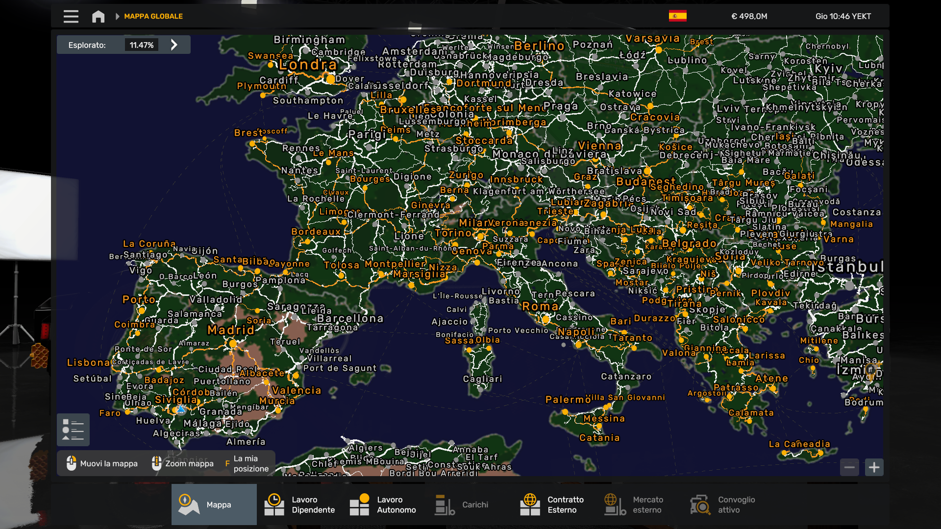The height and width of the screenshot is (529, 941).
Task: Click the 11.47% explored value
Action: coord(142,45)
